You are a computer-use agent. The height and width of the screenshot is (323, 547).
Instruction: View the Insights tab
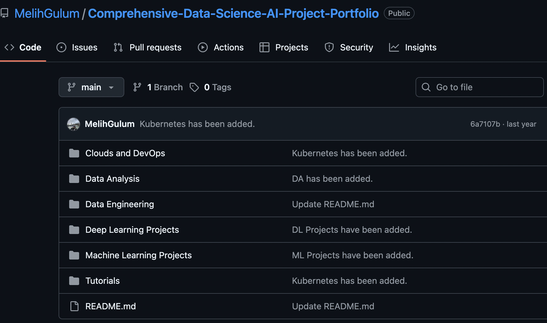[413, 47]
